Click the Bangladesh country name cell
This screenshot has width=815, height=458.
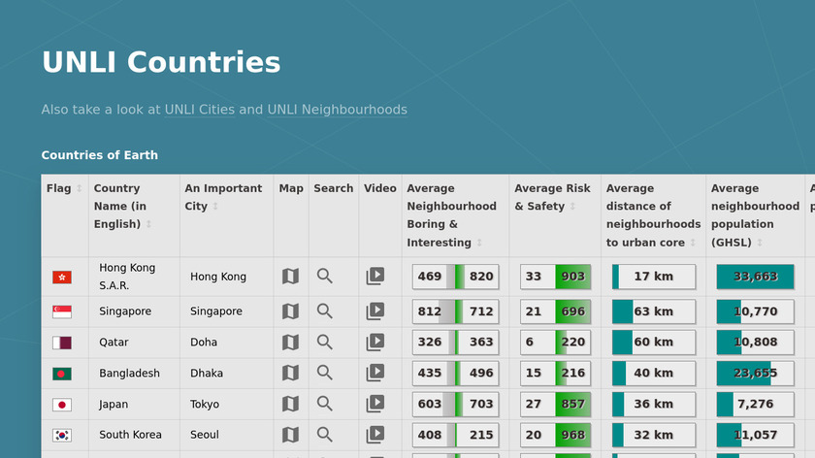129,374
